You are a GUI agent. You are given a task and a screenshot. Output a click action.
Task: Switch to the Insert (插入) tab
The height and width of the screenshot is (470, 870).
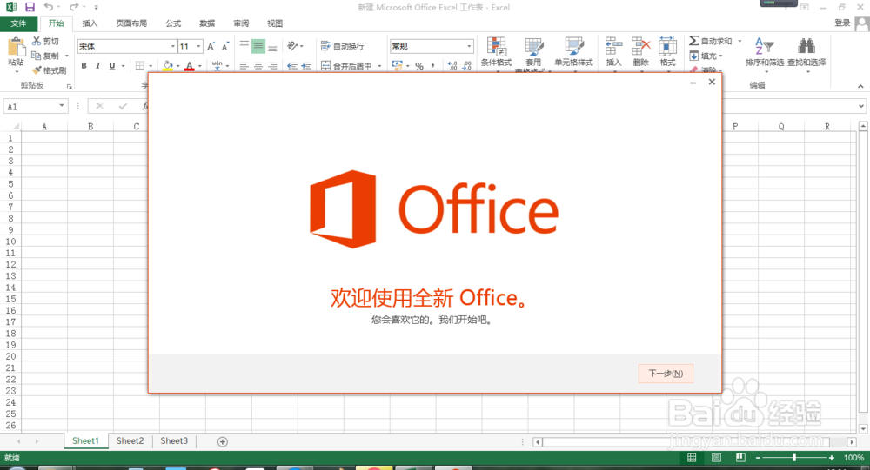point(90,23)
